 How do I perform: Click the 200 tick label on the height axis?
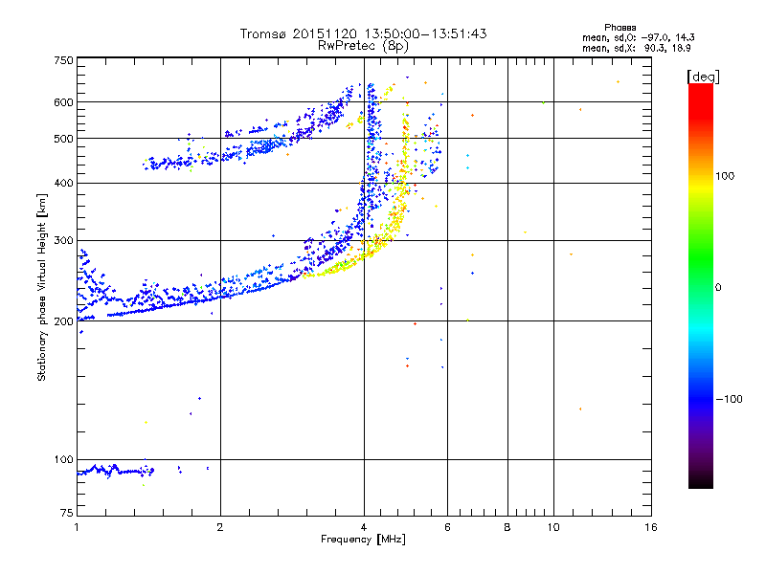tap(64, 321)
